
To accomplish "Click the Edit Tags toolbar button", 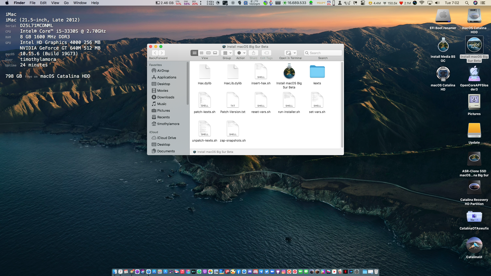I will coord(266,53).
